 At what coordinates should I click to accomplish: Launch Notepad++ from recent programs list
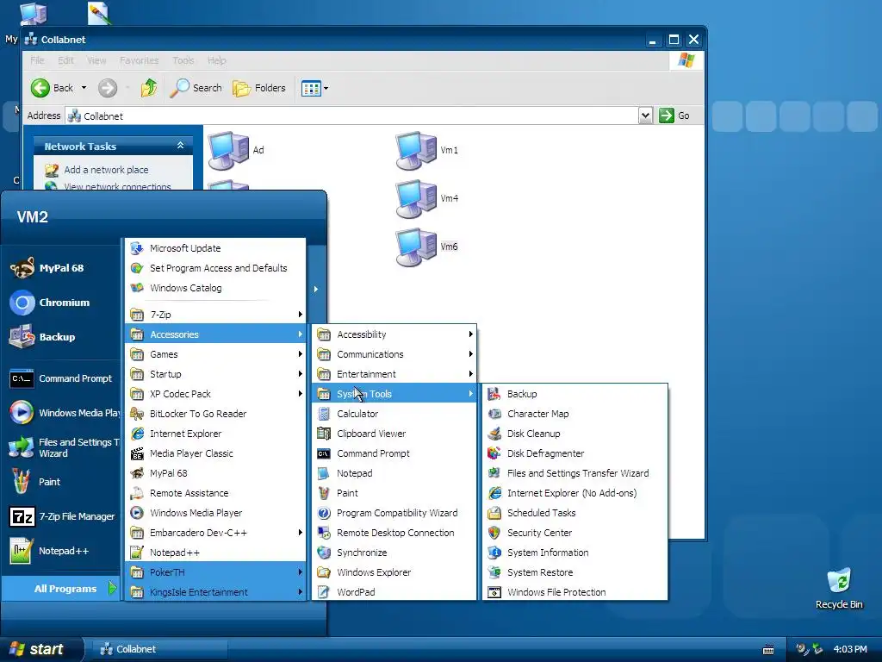click(x=61, y=551)
